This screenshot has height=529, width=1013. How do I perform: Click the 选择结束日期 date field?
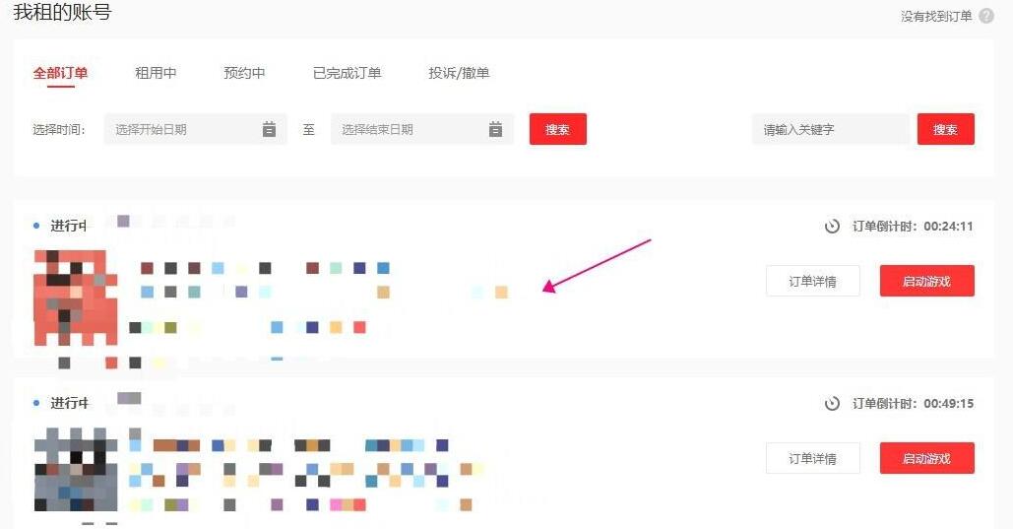click(409, 129)
